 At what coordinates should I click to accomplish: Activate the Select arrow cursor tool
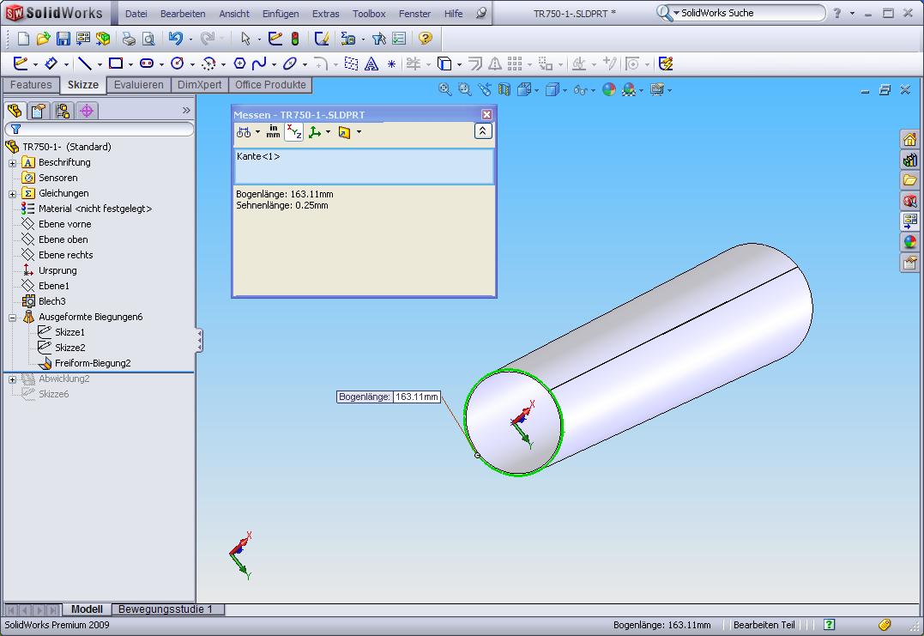coord(245,39)
